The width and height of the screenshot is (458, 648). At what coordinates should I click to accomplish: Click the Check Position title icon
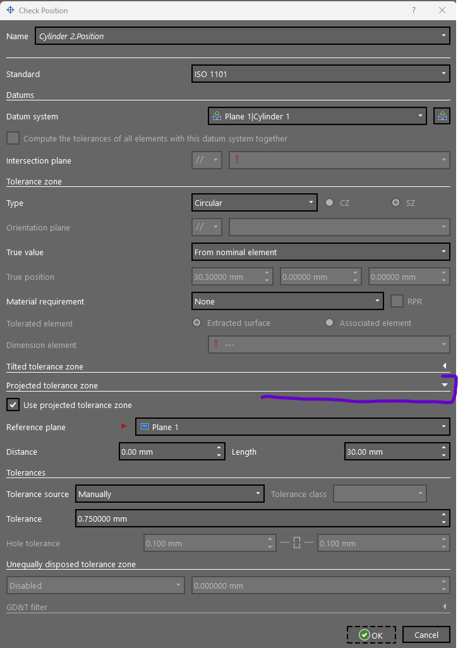[9, 10]
